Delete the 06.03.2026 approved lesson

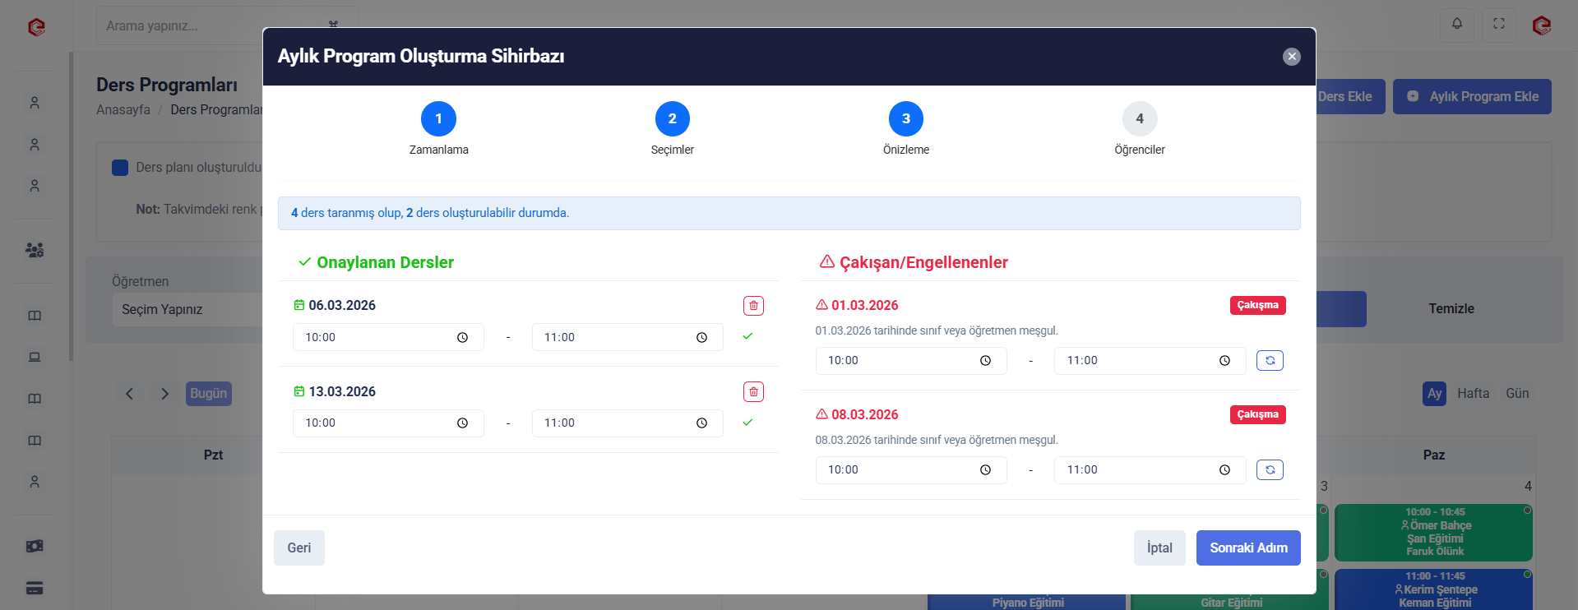[753, 306]
